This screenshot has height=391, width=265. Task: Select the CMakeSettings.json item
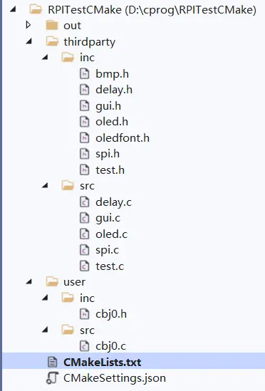(115, 378)
